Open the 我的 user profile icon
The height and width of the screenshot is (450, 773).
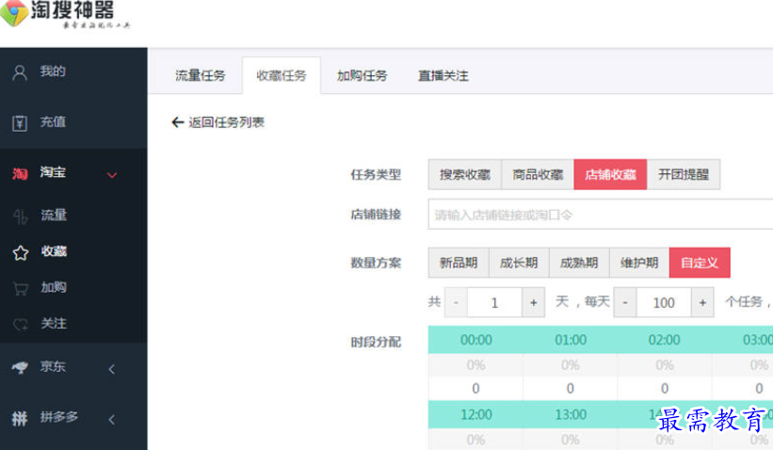20,72
